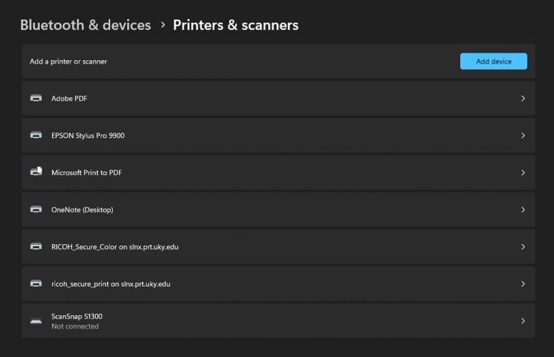Open the OneNote (Desktop) row chevron
Viewport: 554px width, 357px height.
click(x=523, y=210)
